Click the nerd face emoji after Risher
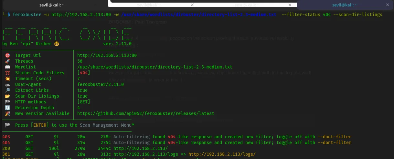This screenshot has height=159, width=394. [x=57, y=44]
